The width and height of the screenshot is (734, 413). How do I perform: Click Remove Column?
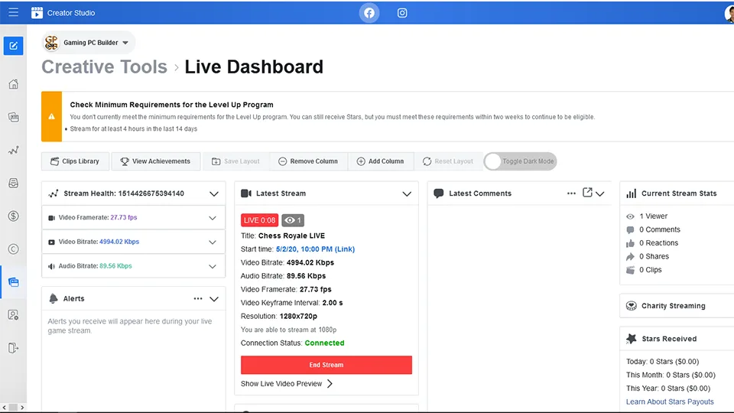click(308, 161)
